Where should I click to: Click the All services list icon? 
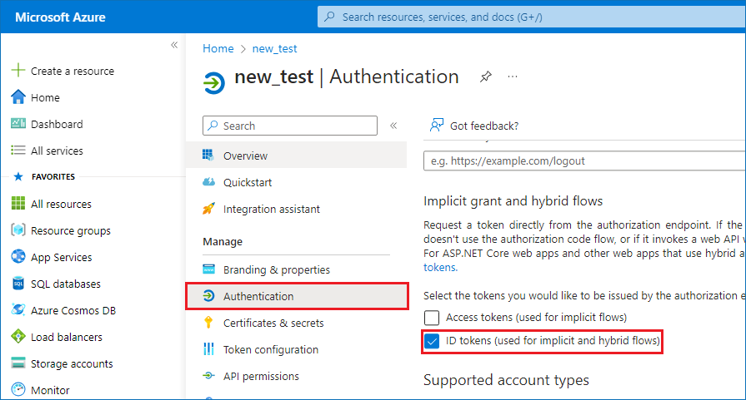pos(18,150)
